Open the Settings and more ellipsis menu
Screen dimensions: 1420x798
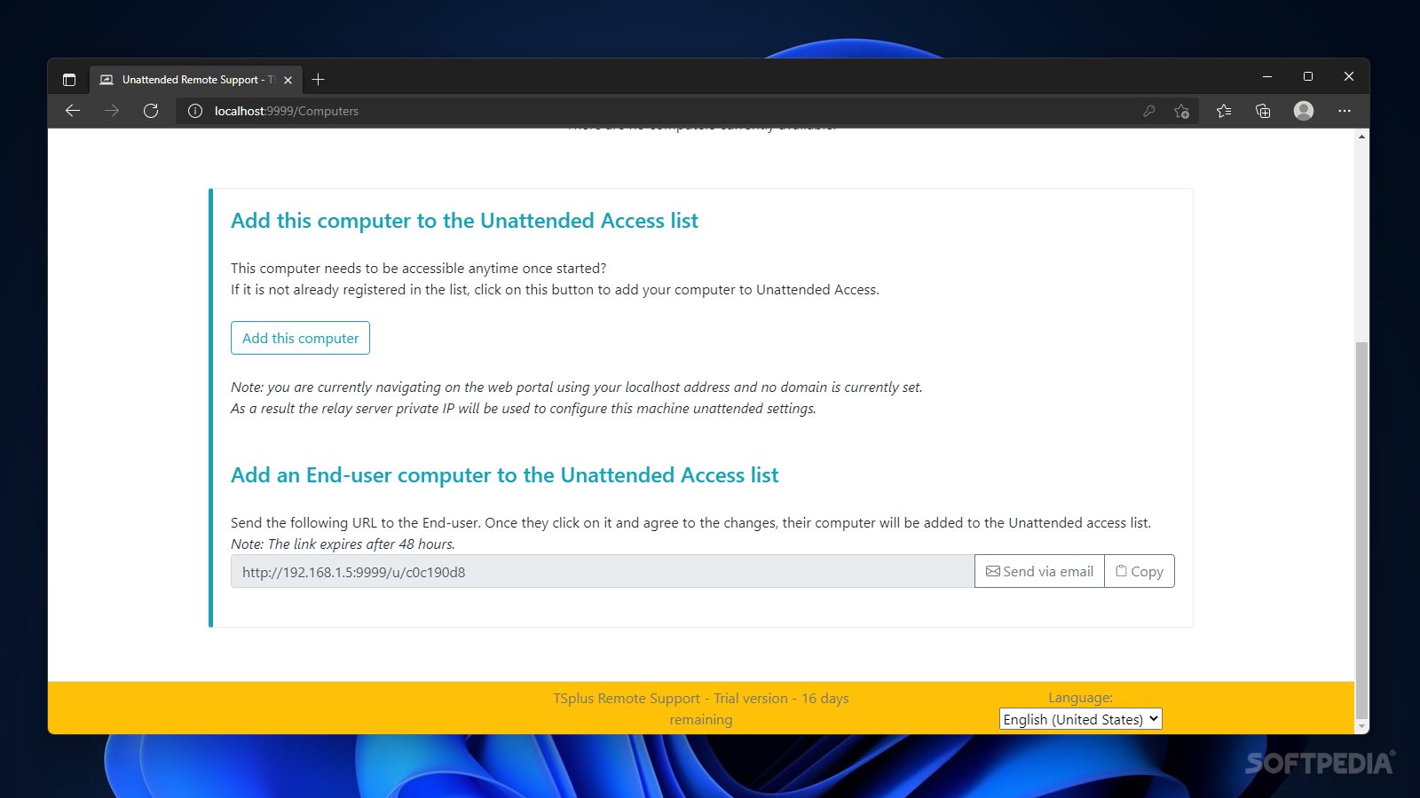click(x=1345, y=111)
